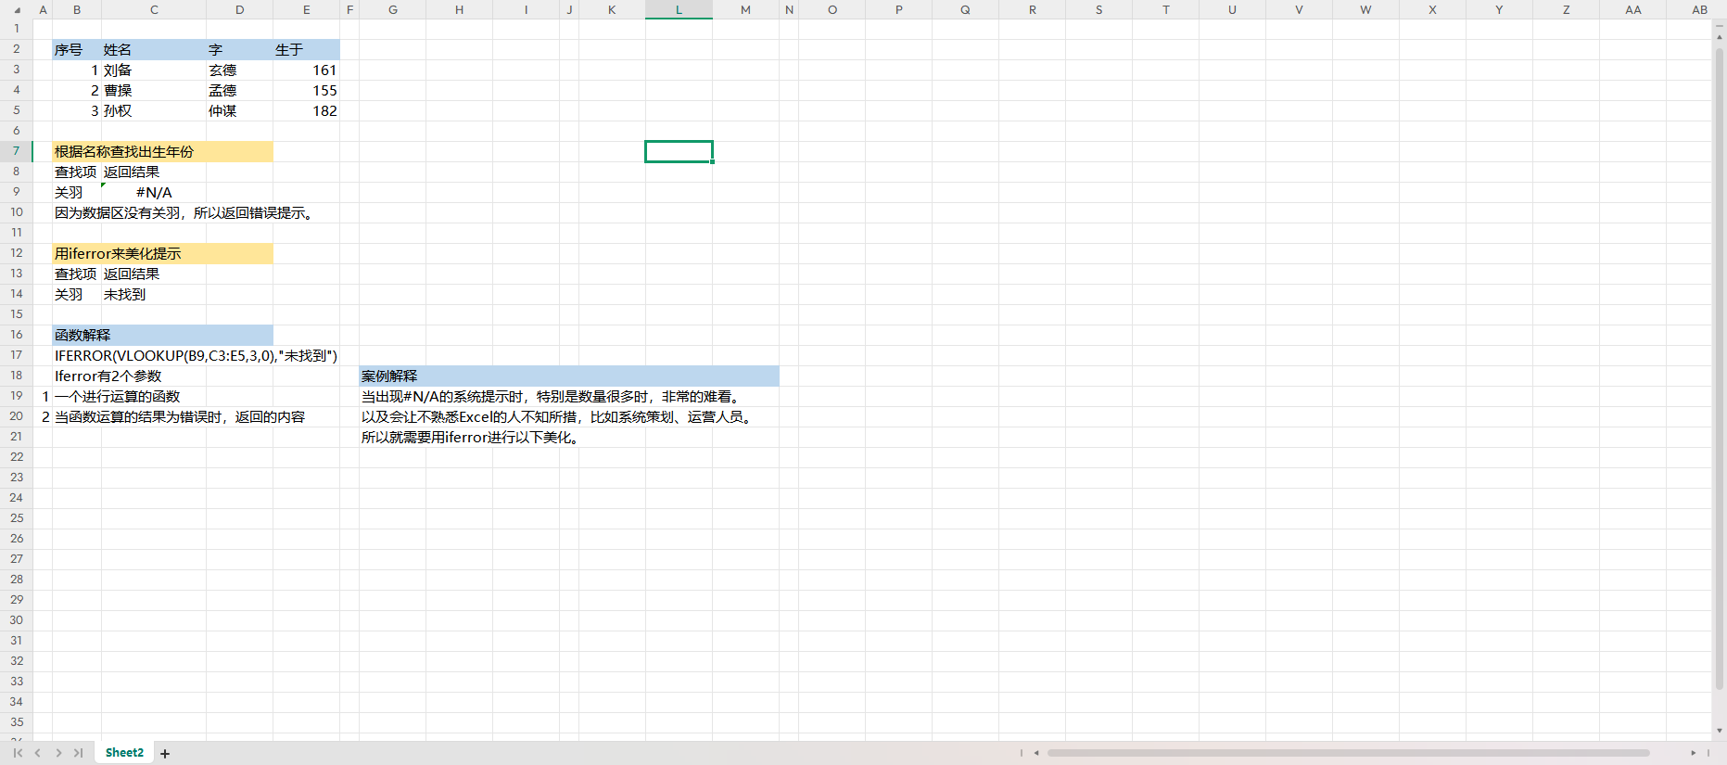Switch to the Sheet2 tab
The height and width of the screenshot is (765, 1727).
click(x=124, y=753)
